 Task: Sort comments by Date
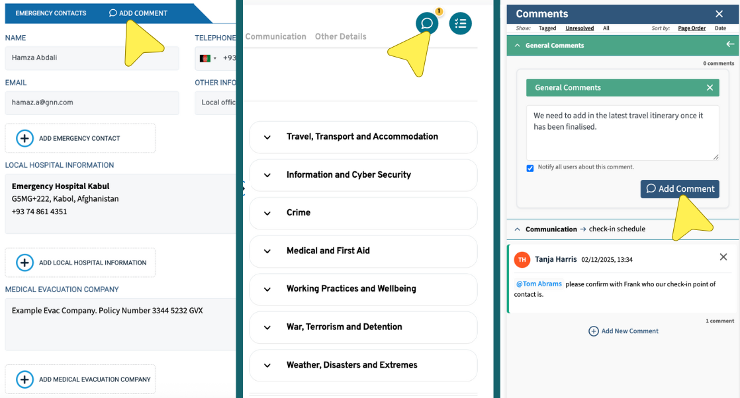point(720,28)
